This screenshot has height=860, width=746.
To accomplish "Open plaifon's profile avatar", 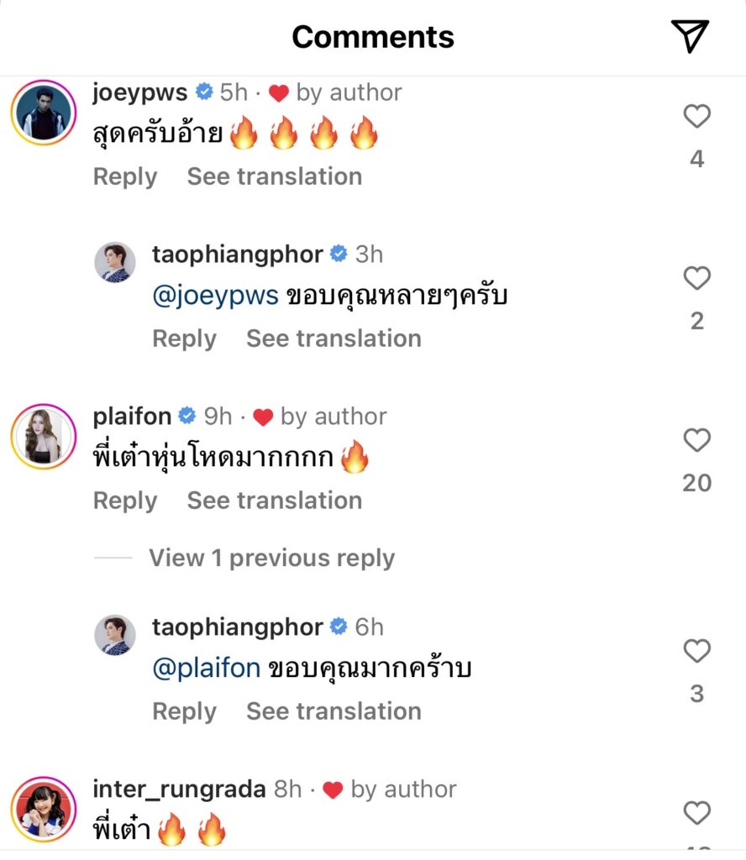I will click(x=44, y=437).
